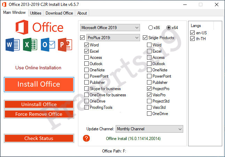Uncheck the ProjectPro checkbox
This screenshot has width=225, height=157.
click(149, 89)
